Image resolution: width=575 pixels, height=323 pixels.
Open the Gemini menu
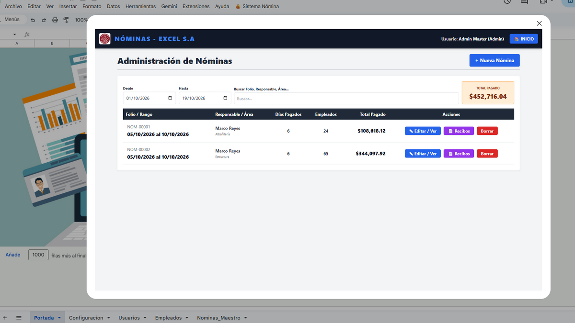click(170, 6)
